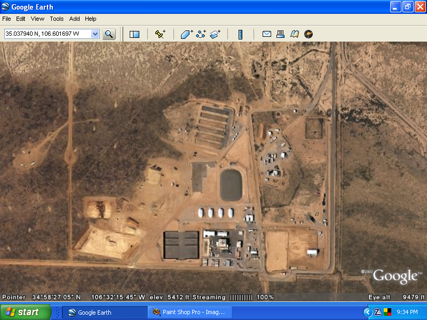Toggle the sidebar panel icon
The height and width of the screenshot is (320, 427).
135,34
